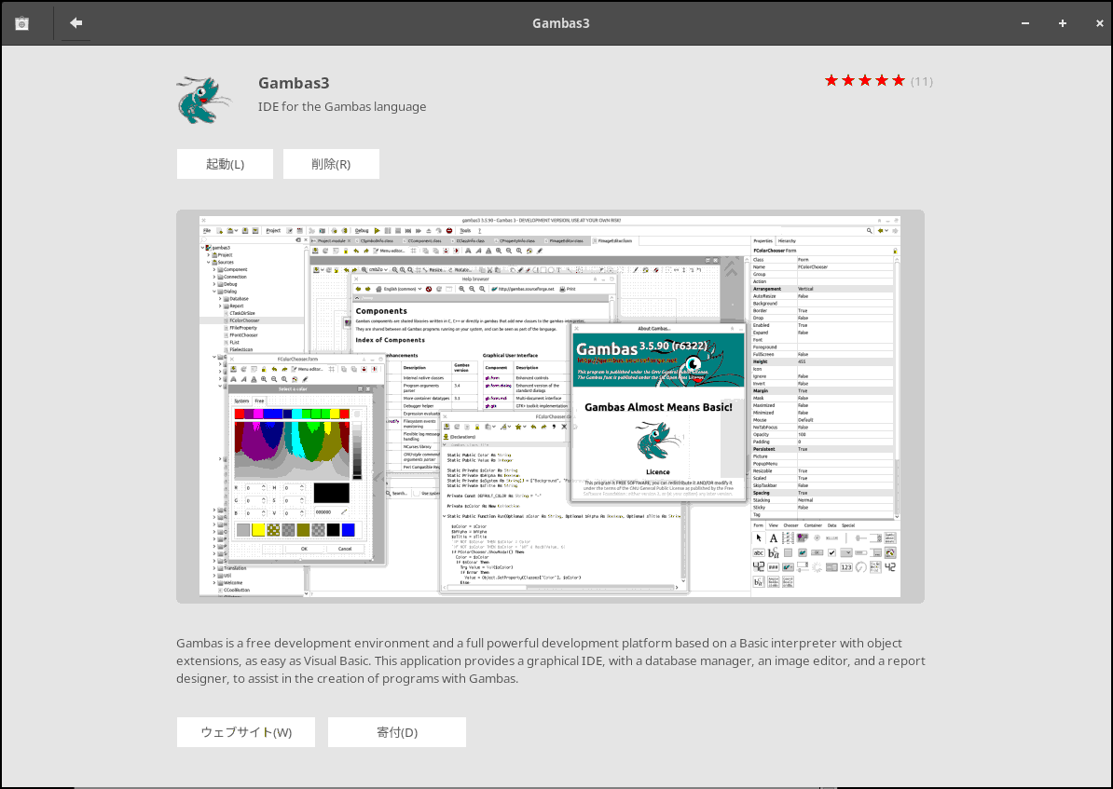Image resolution: width=1113 pixels, height=789 pixels.
Task: Remove Gambas3 with the 削除(R) button
Action: 331,164
